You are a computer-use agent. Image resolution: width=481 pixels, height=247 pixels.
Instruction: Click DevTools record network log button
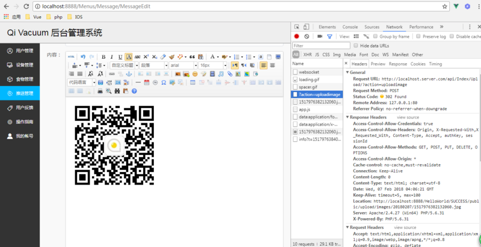296,36
